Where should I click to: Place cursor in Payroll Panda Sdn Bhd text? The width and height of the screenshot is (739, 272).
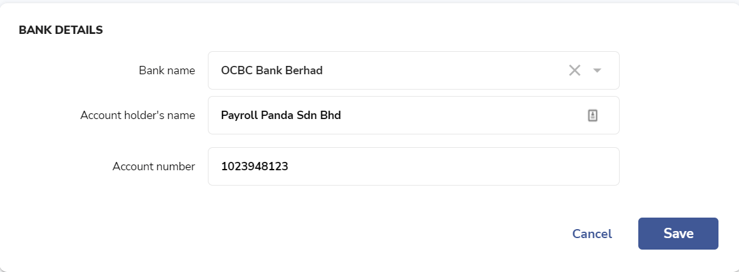(281, 115)
